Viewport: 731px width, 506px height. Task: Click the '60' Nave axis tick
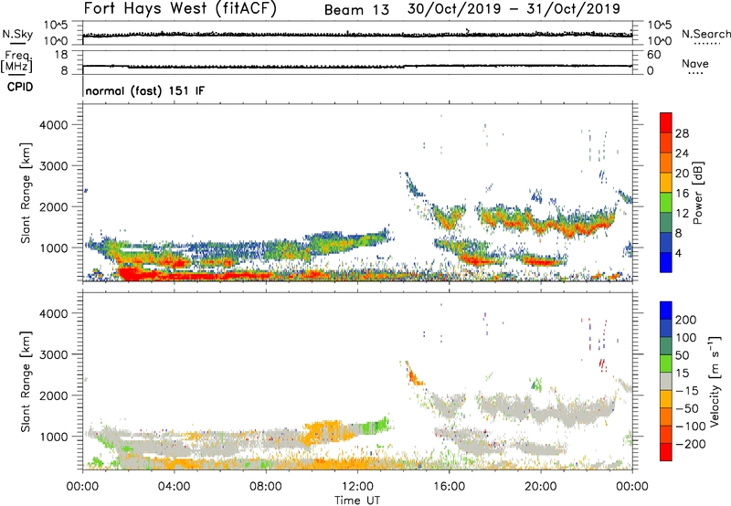pyautogui.click(x=653, y=55)
